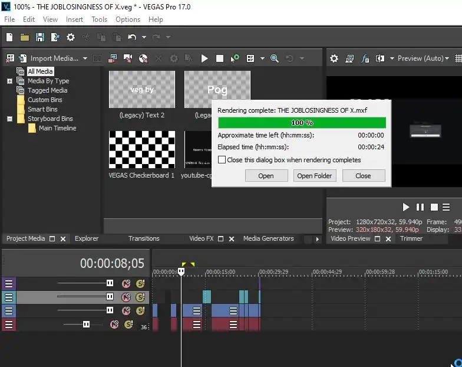Image resolution: width=462 pixels, height=367 pixels.
Task: Click Open in the render complete dialog
Action: 266,176
